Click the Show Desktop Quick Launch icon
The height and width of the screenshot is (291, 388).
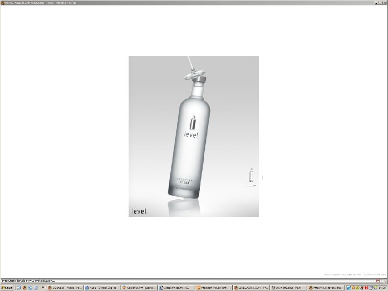pyautogui.click(x=36, y=288)
